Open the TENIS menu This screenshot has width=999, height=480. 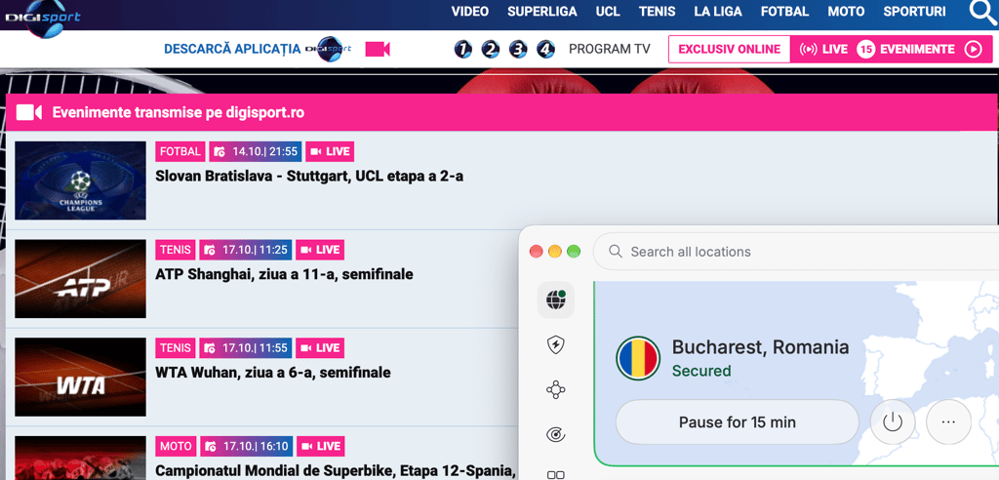pyautogui.click(x=658, y=12)
